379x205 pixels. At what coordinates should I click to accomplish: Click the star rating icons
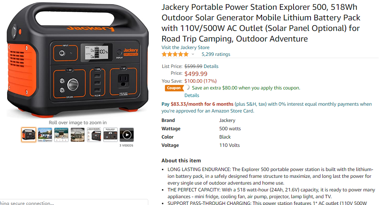(x=175, y=54)
